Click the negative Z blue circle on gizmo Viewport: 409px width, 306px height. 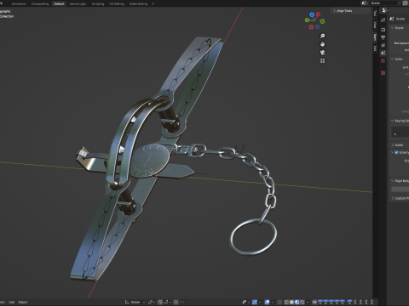(x=317, y=27)
